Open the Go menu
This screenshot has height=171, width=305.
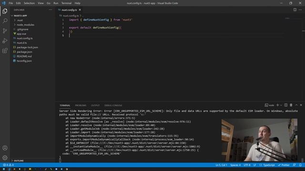click(49, 3)
